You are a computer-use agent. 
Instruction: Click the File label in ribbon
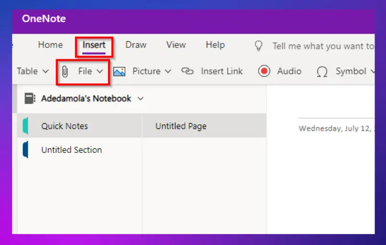(x=85, y=71)
